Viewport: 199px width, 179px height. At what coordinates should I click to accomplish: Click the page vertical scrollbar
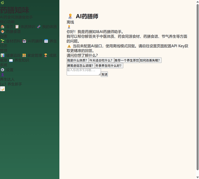[x=198, y=87]
